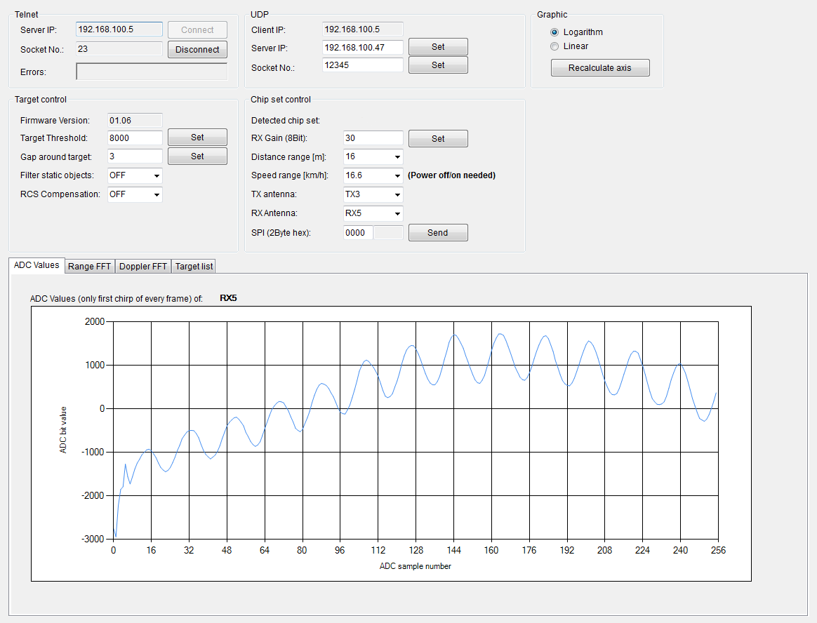Click the 'ADC sample number' axis label

[x=416, y=566]
